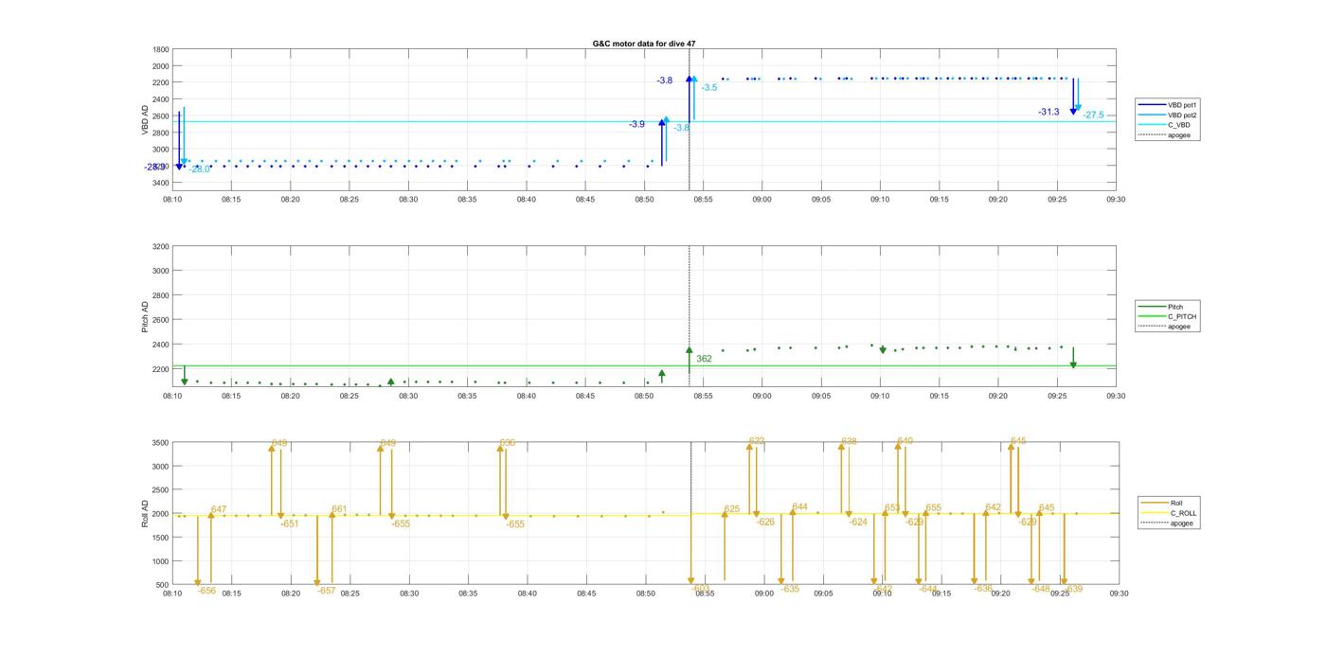Click the "-657" roll annotation

click(326, 590)
